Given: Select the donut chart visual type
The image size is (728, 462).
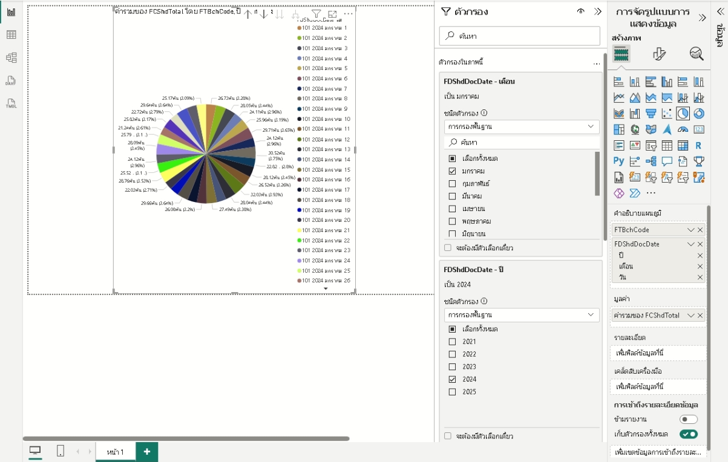Looking at the screenshot, I should coord(698,113).
